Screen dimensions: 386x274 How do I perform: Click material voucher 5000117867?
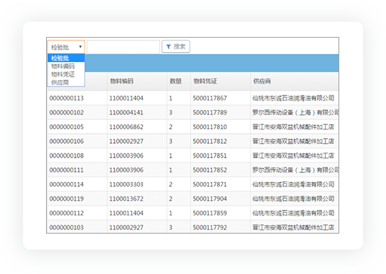(209, 98)
